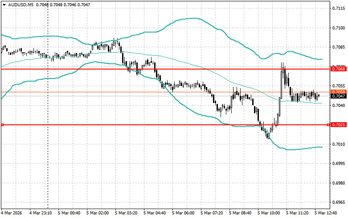This screenshot has height=218, width=348.
Task: Grab the left handle of the 0.7025 line
Action: click(x=2, y=125)
